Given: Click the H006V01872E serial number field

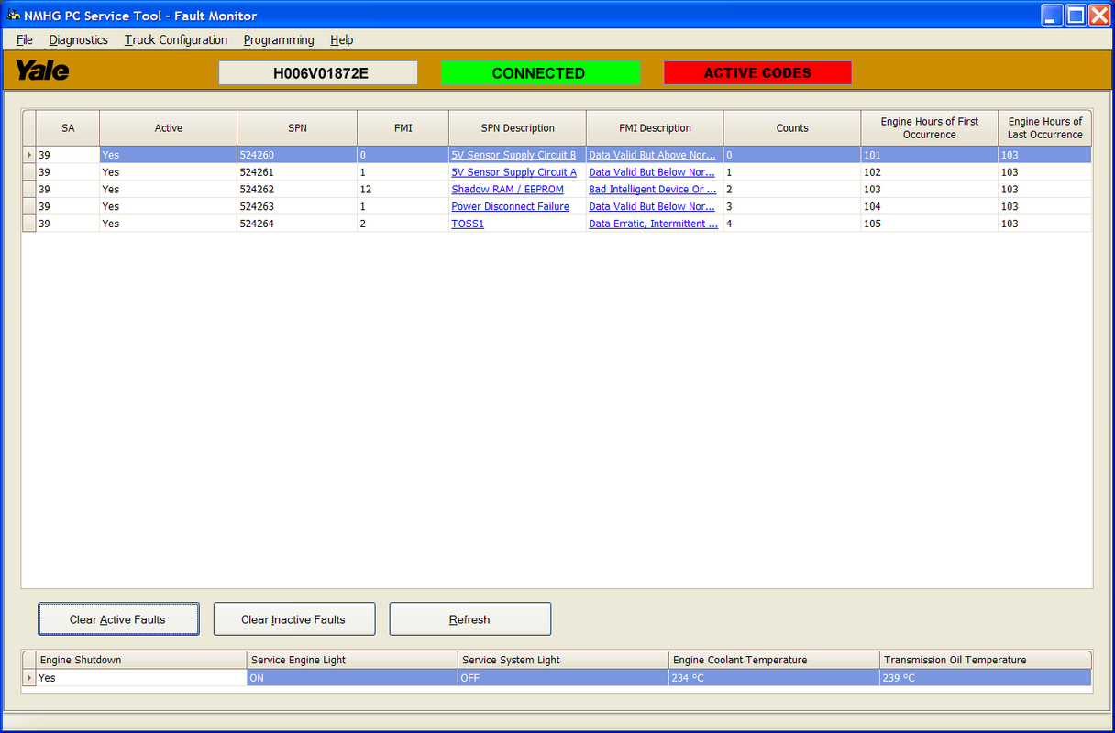Looking at the screenshot, I should point(318,73).
